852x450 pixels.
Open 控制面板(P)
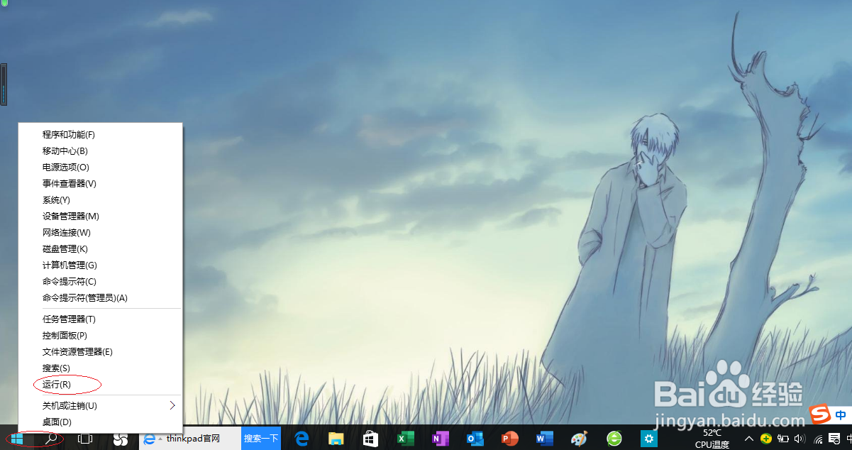point(100,336)
